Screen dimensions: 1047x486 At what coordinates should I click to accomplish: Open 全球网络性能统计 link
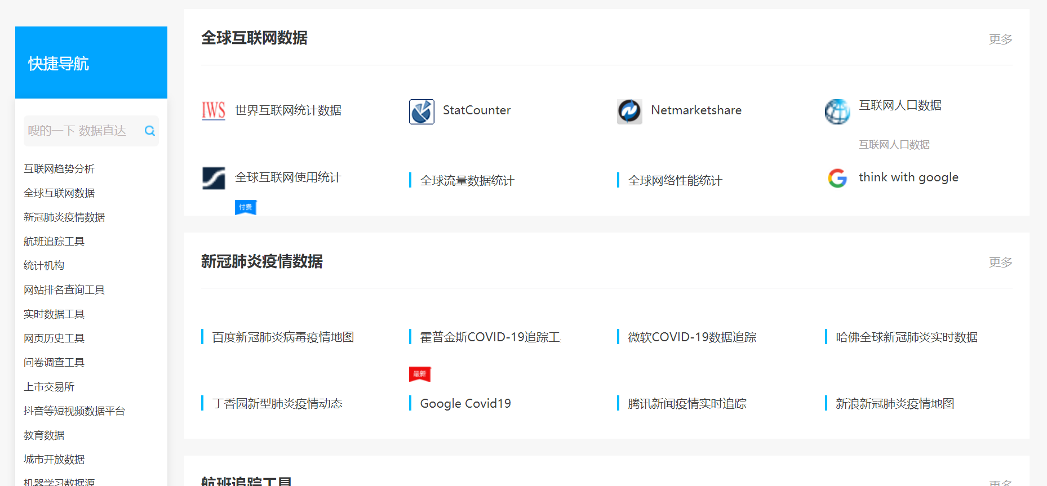click(x=675, y=181)
